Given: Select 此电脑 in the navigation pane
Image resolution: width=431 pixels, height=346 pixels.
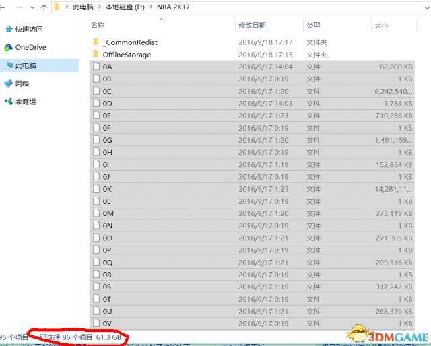Looking at the screenshot, I should tap(26, 65).
